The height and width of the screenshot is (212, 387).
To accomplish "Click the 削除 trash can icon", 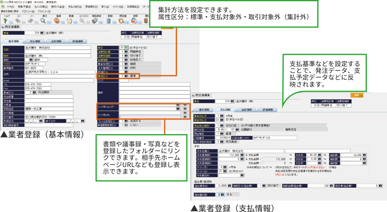I will [109, 21].
